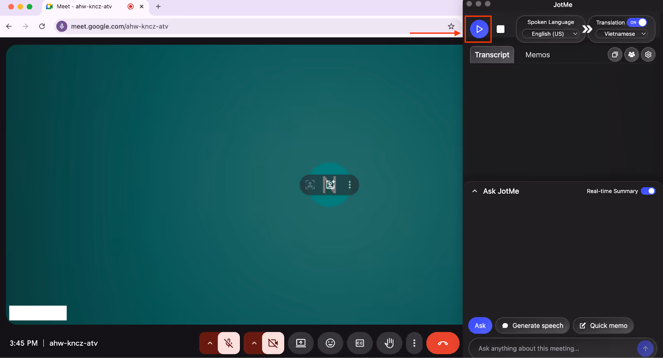Viewport: 663px width, 358px height.
Task: Turn on the camera in Meet
Action: (x=273, y=343)
